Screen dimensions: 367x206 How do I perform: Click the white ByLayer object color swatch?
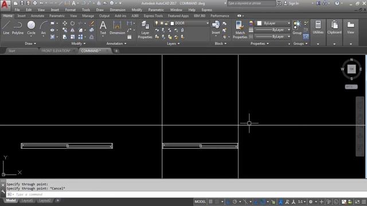click(259, 23)
